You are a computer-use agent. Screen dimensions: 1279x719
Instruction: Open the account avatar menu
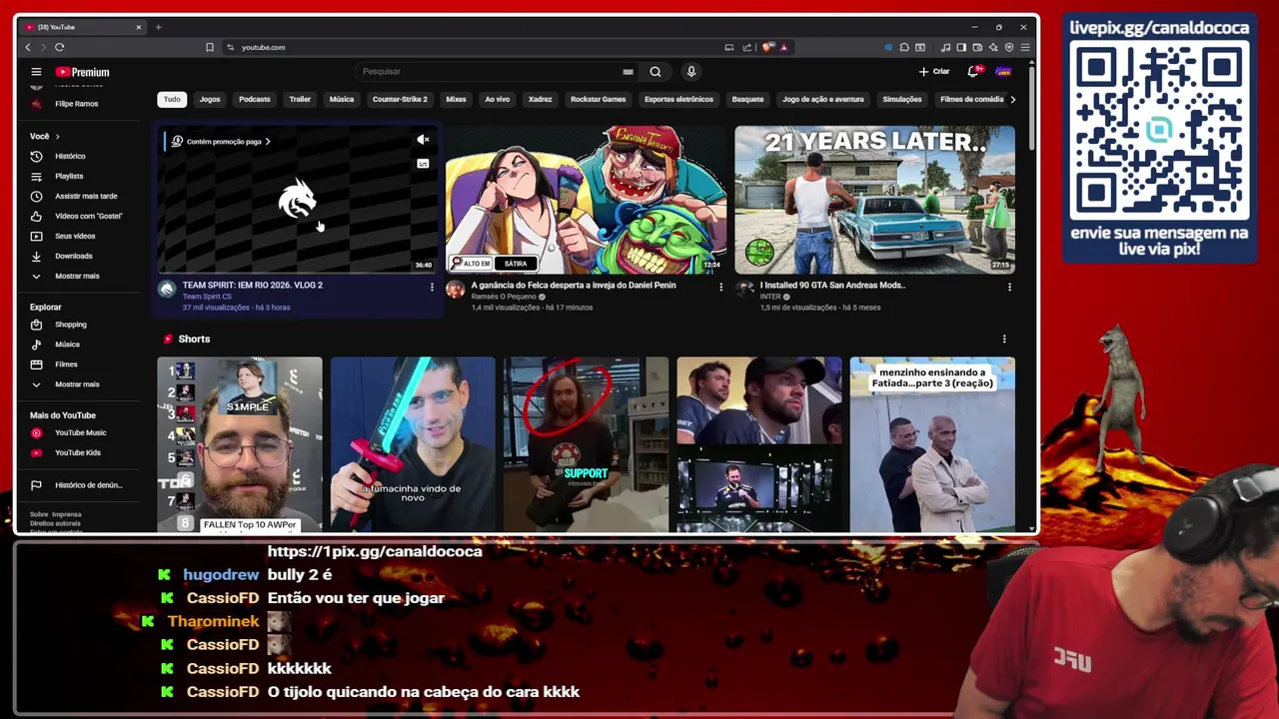pos(1003,72)
